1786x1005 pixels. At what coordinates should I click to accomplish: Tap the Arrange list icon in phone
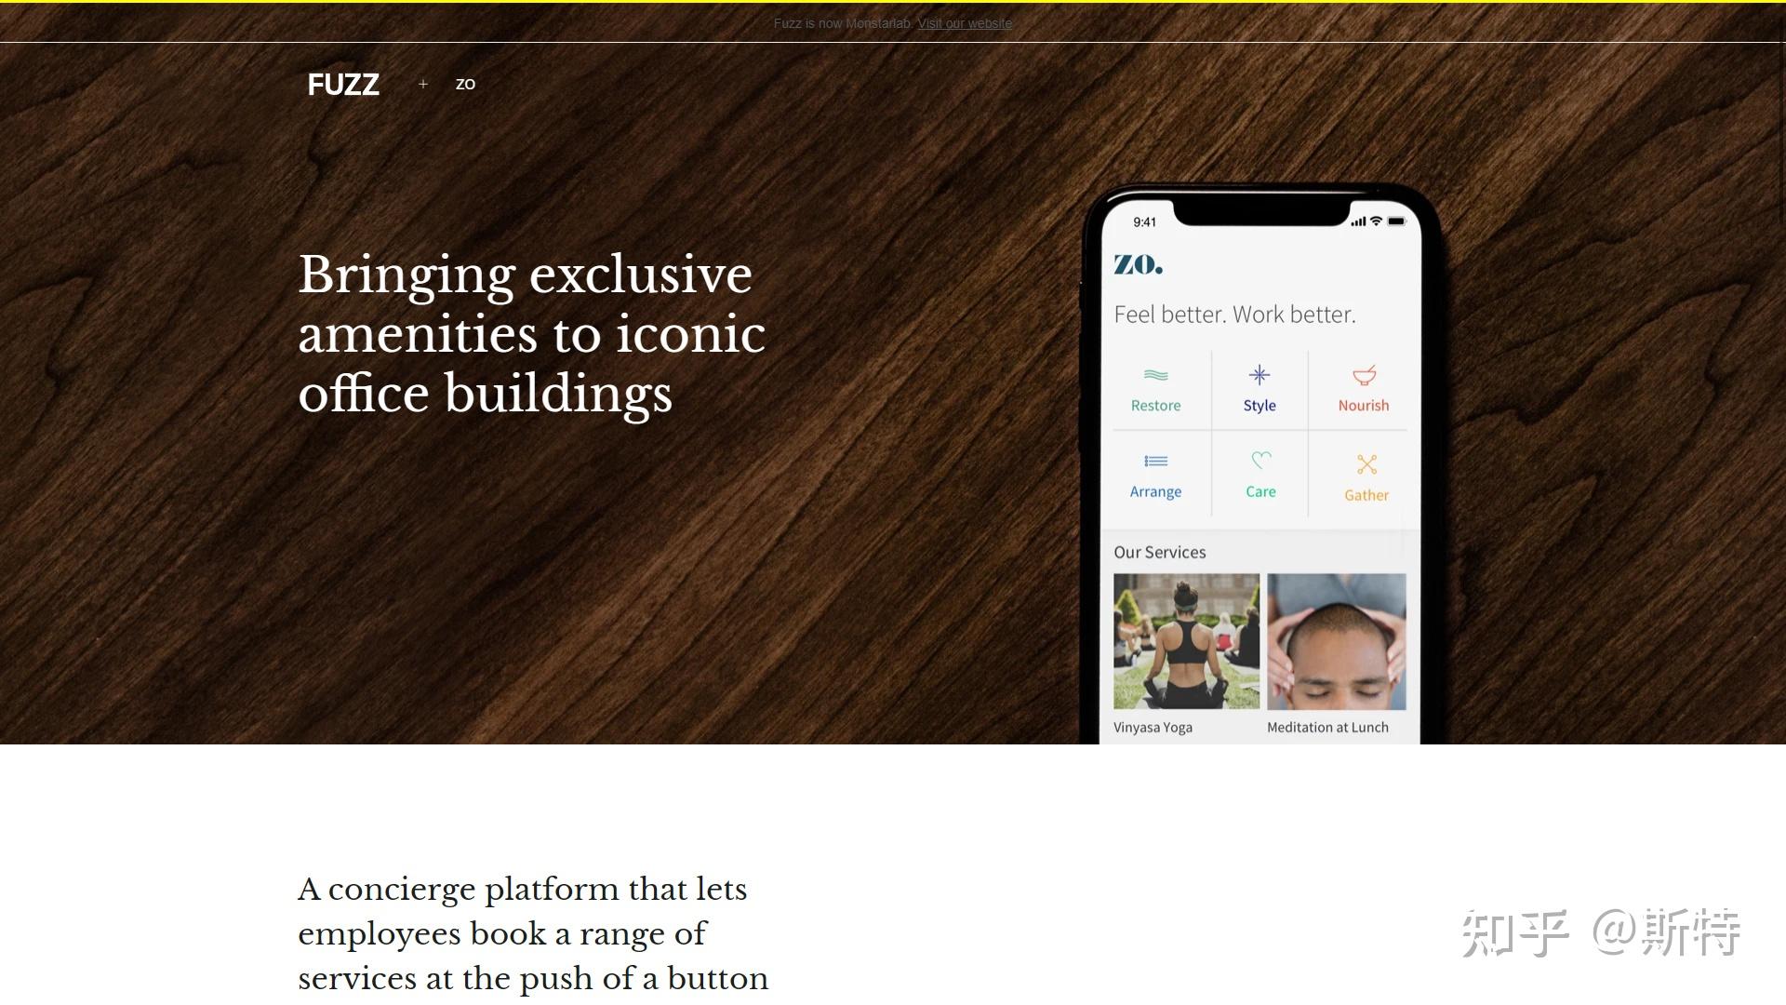click(1155, 461)
